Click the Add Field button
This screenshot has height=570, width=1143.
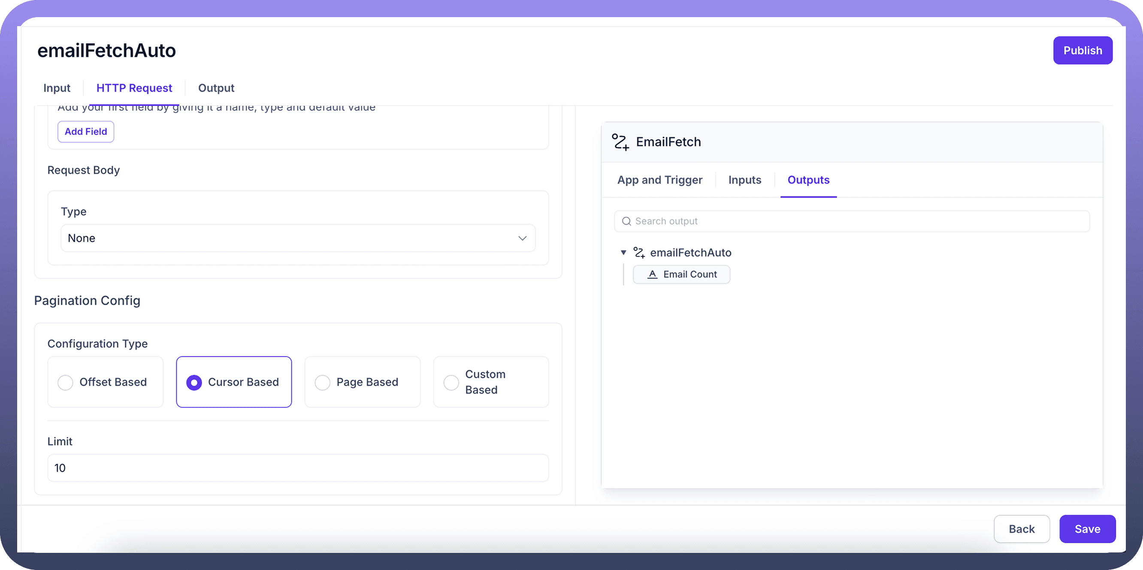point(86,132)
